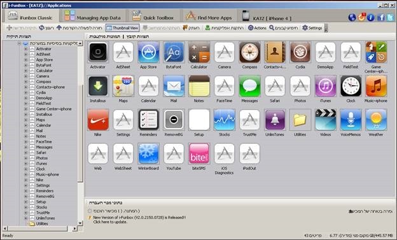
Task: Select Utilities folder in the tree
Action: point(42,223)
